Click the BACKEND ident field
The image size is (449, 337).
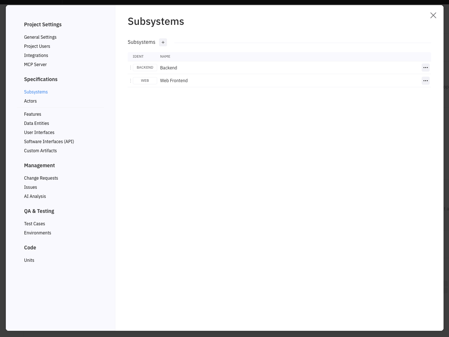[145, 68]
